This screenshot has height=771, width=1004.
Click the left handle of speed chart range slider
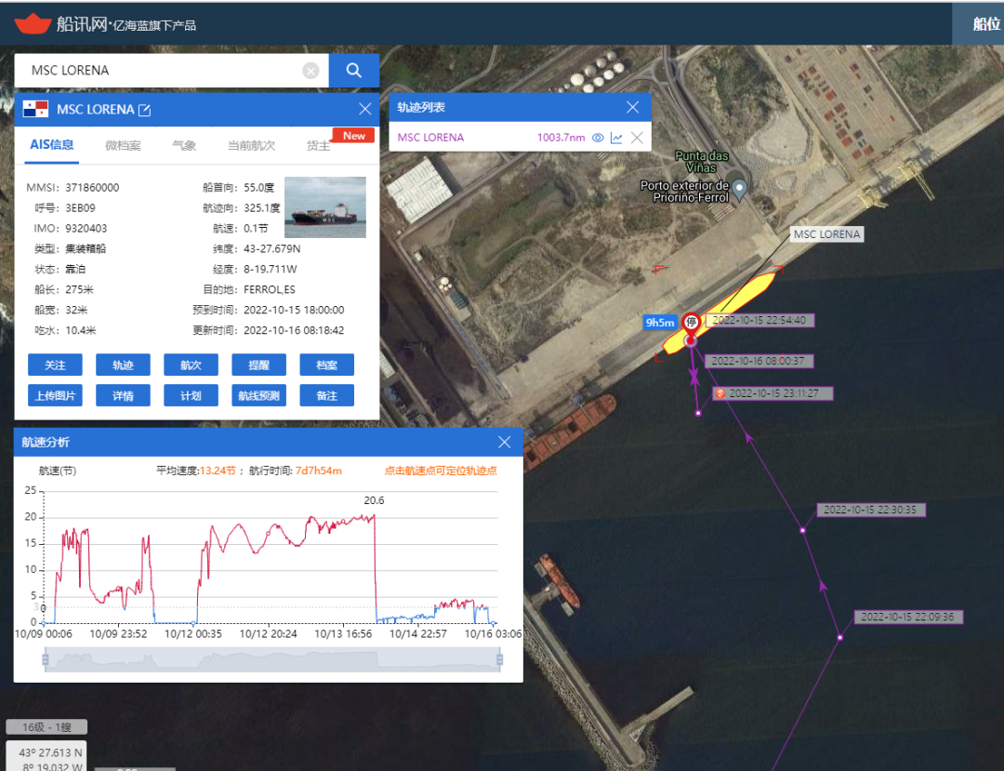(x=44, y=660)
